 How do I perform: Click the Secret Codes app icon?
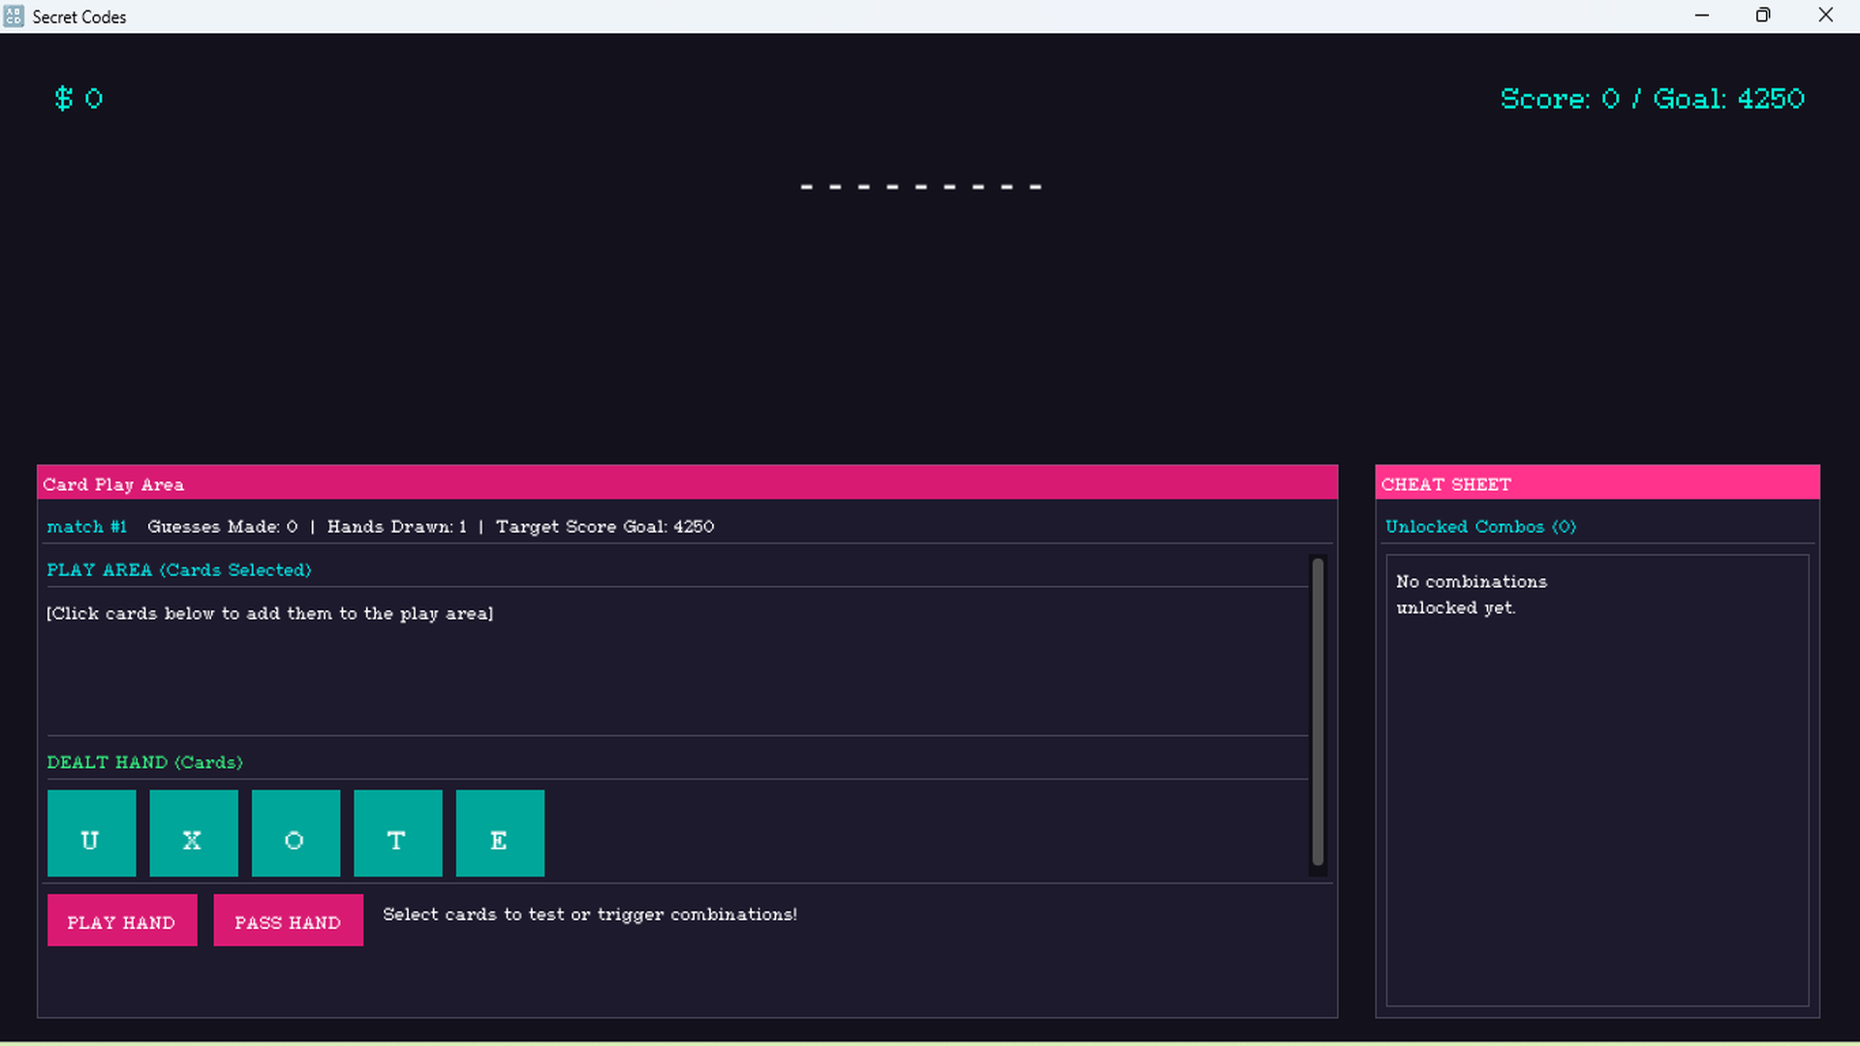tap(14, 16)
